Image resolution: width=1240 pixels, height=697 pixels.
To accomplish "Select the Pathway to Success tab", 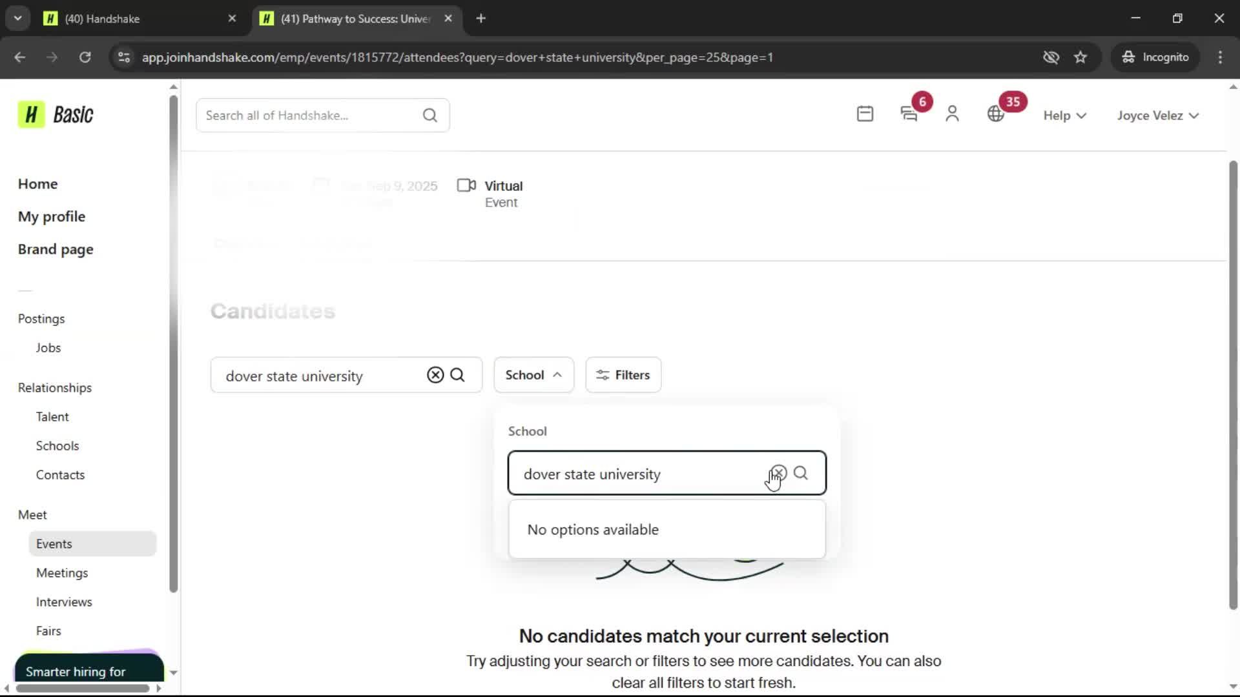I will [355, 19].
